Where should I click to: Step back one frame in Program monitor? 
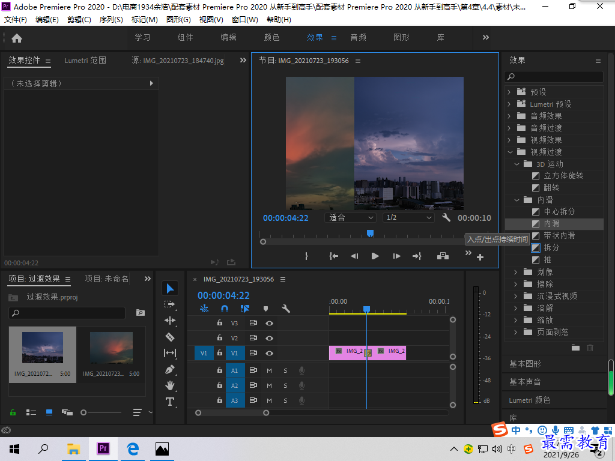[x=354, y=256]
